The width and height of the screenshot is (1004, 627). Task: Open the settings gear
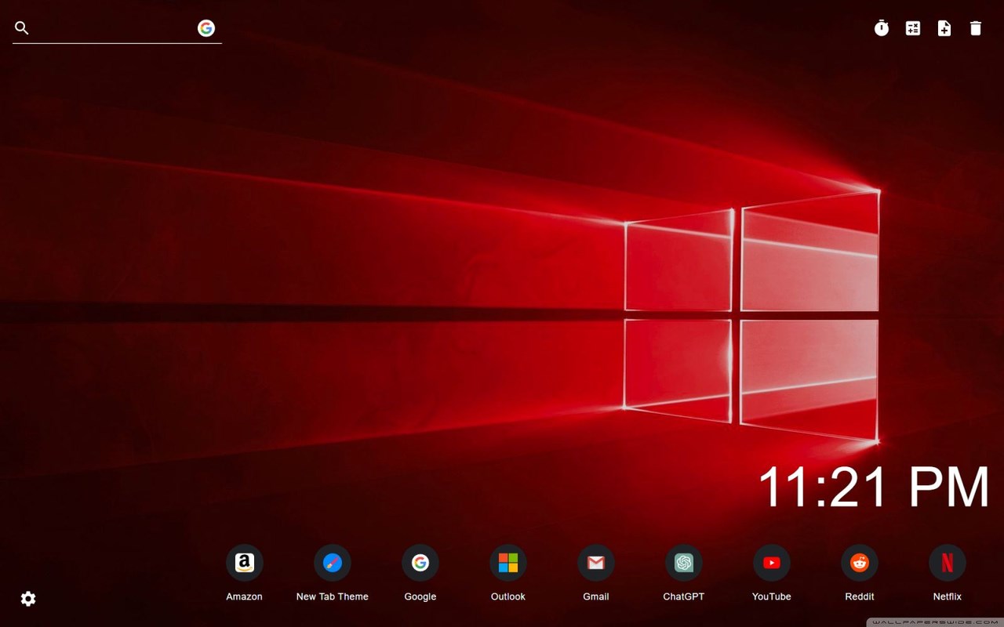point(28,599)
